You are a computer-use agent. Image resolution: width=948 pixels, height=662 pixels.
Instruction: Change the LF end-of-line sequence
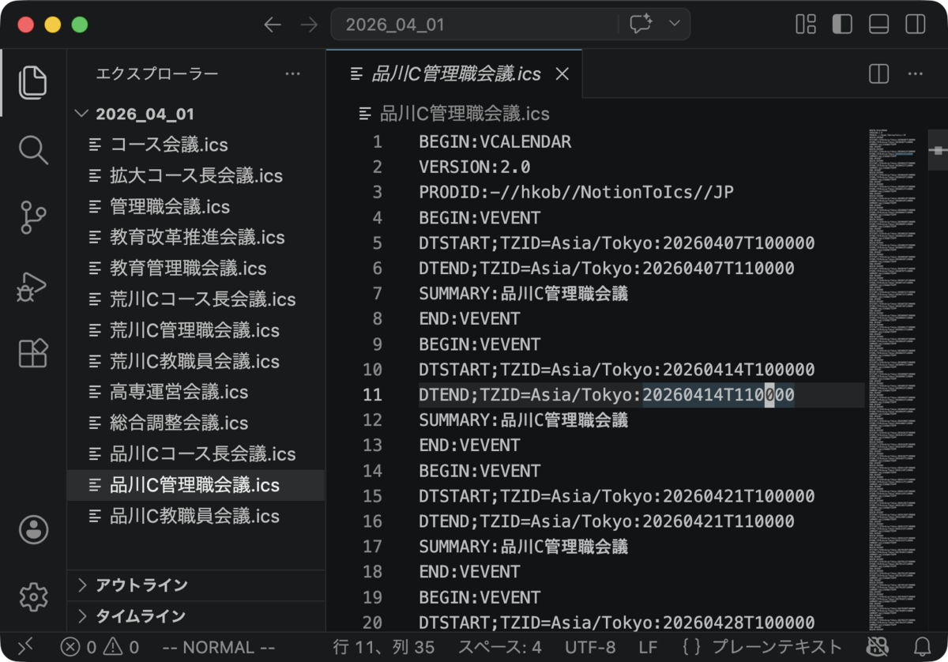coord(648,647)
